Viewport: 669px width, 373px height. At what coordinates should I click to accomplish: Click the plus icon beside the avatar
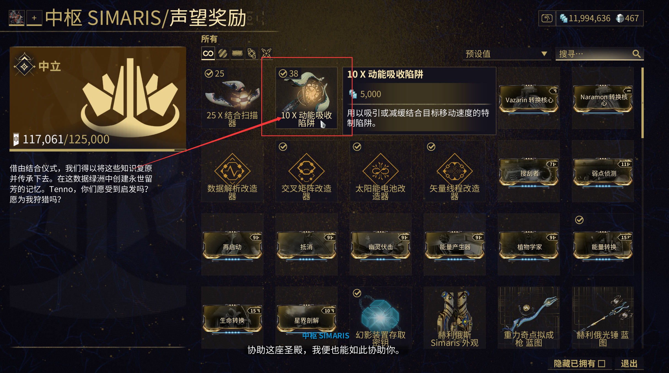tap(34, 18)
